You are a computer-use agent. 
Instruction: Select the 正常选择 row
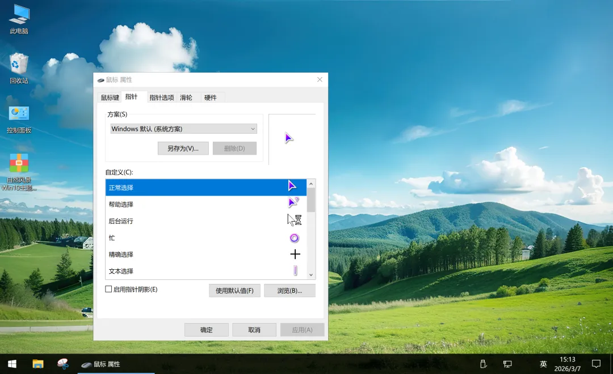coord(206,188)
